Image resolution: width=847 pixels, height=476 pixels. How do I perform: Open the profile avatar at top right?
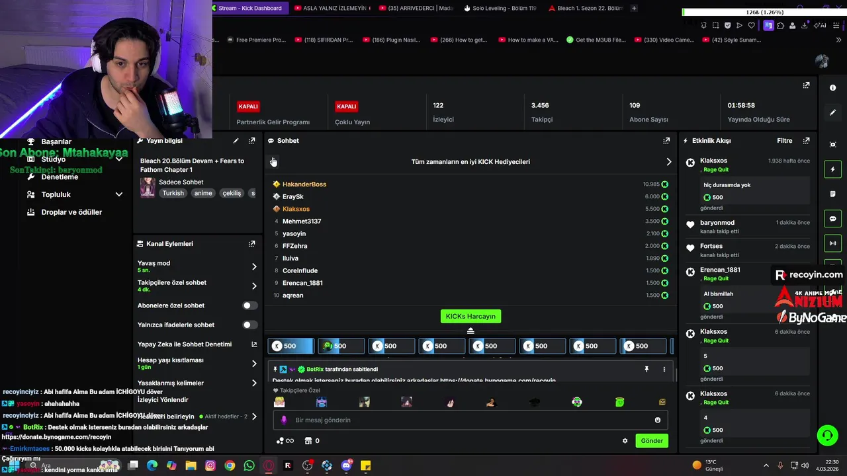(822, 61)
